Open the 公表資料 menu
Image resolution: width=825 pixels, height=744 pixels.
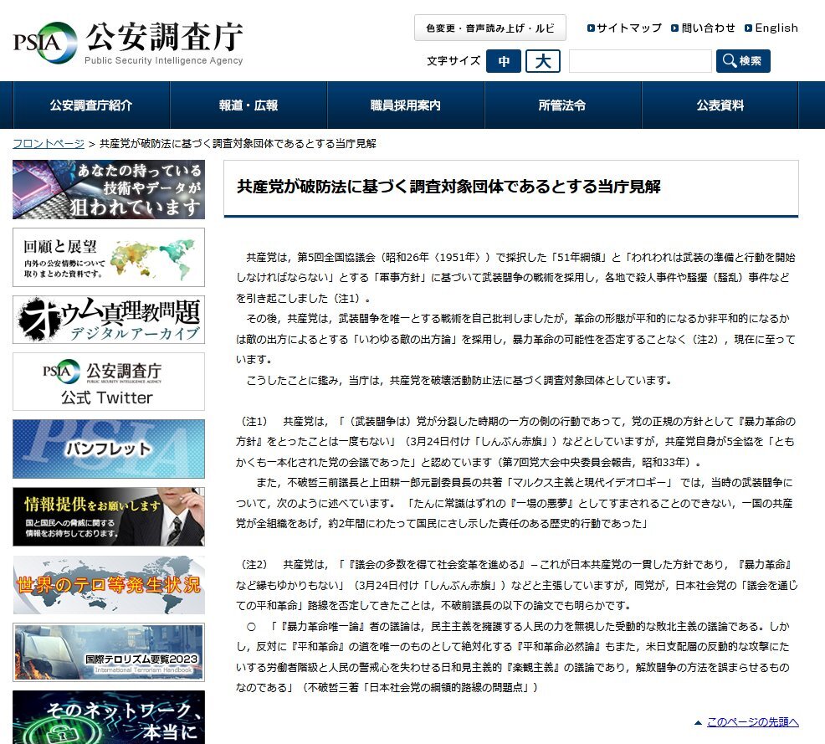tap(720, 105)
